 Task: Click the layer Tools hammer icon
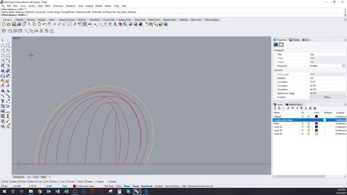[x=310, y=108]
